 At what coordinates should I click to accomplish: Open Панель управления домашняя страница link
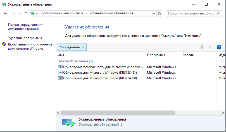(25, 27)
